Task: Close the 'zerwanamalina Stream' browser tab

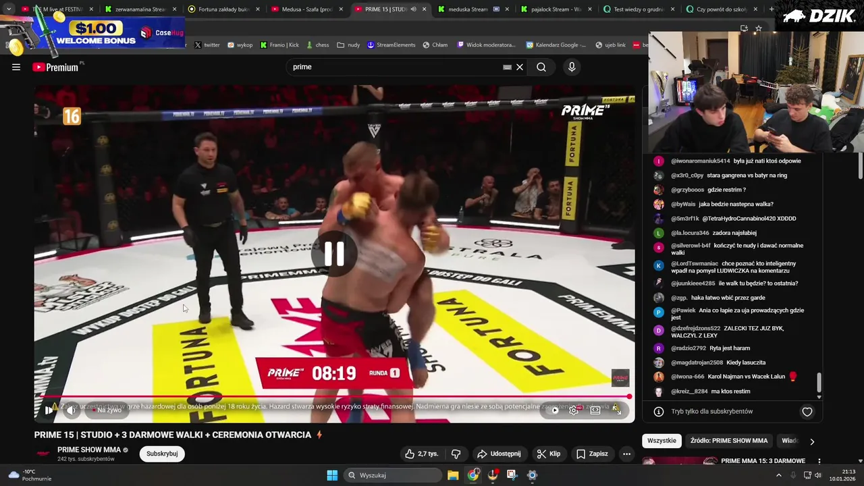Action: (174, 9)
